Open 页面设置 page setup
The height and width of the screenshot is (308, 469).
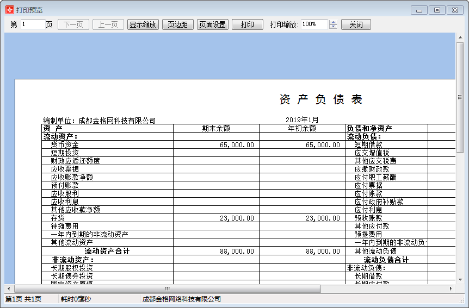coord(212,24)
